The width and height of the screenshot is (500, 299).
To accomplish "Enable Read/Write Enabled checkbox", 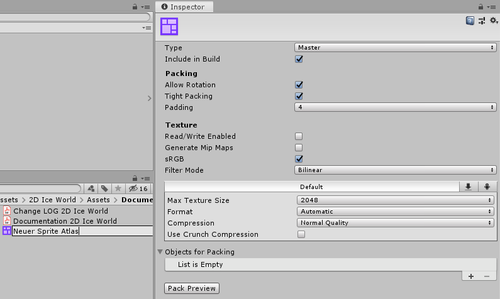I will [299, 136].
